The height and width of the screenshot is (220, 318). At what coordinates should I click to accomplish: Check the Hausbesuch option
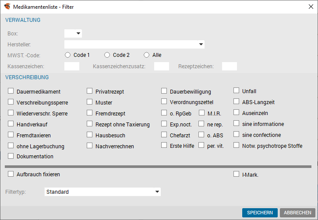[90, 135]
